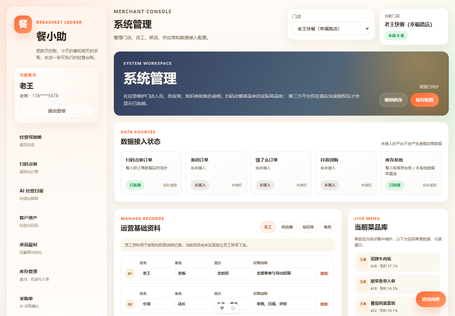Click the 02 row number badge
The width and height of the screenshot is (455, 316).
[130, 304]
